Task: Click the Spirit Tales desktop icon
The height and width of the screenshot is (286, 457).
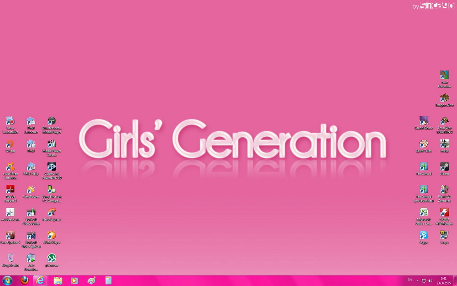Action: coord(424,146)
